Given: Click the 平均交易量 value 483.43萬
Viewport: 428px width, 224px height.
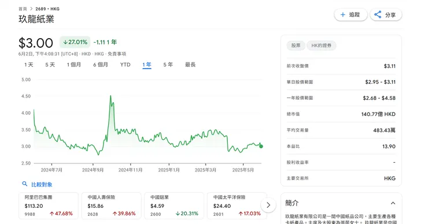Looking at the screenshot, I should click(x=384, y=130).
